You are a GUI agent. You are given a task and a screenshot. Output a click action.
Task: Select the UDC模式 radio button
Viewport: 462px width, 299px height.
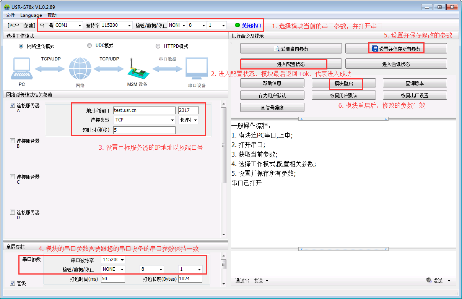click(89, 45)
